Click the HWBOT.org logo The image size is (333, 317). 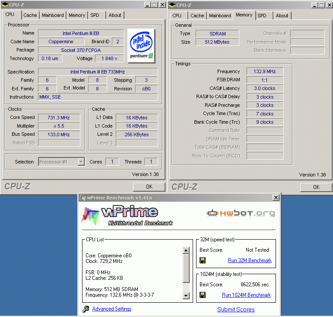(241, 213)
